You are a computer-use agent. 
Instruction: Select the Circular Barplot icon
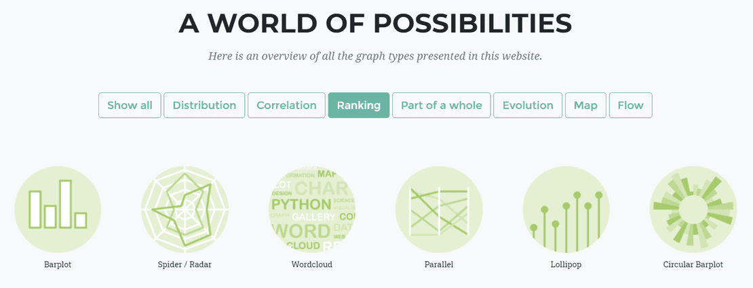(693, 209)
